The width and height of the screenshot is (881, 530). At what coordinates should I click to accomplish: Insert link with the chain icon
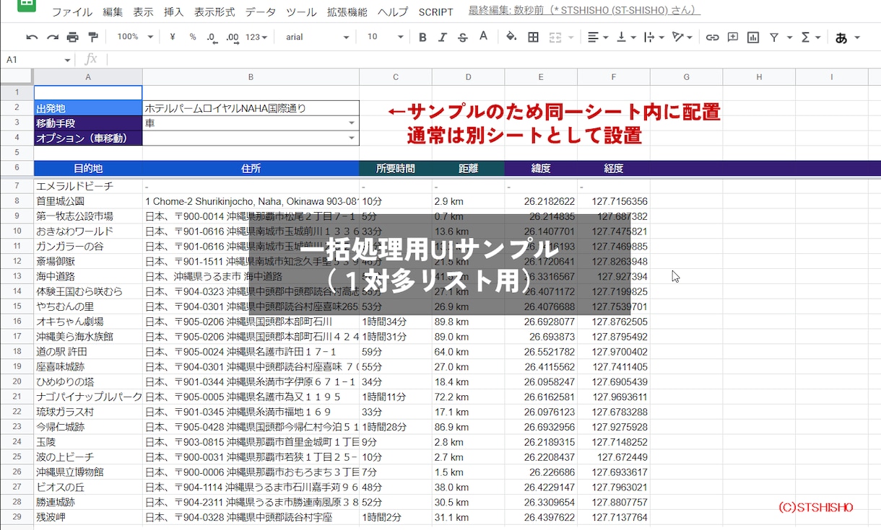pos(712,37)
